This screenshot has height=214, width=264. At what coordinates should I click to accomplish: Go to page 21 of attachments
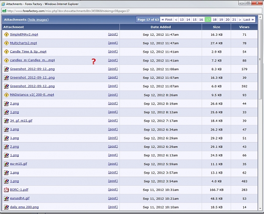click(x=234, y=20)
